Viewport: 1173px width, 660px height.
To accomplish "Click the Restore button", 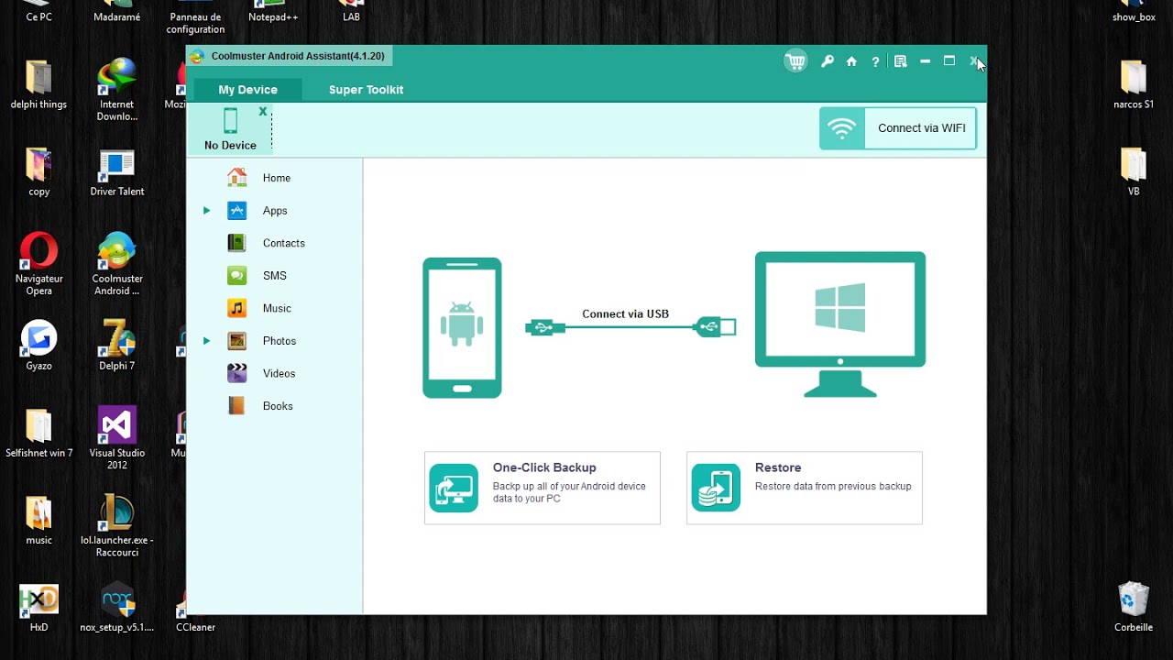I will pos(805,488).
